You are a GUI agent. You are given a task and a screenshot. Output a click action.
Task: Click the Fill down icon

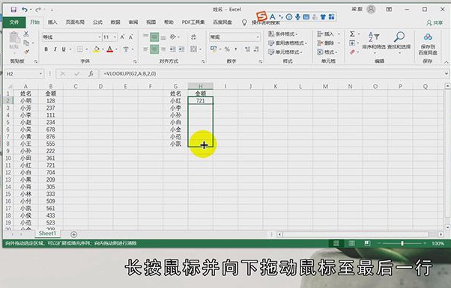352,43
